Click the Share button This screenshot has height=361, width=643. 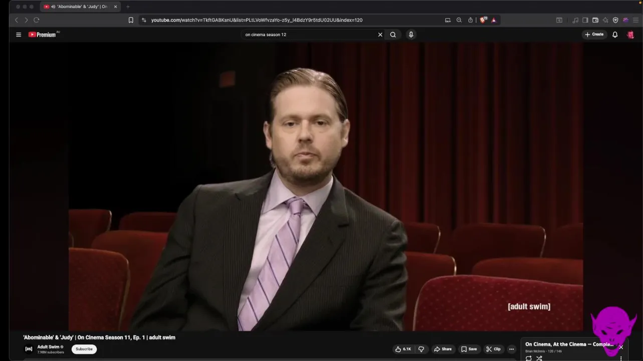[x=443, y=349]
